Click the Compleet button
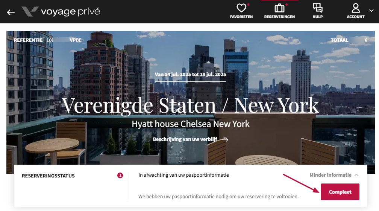The width and height of the screenshot is (379, 211). pos(340,192)
